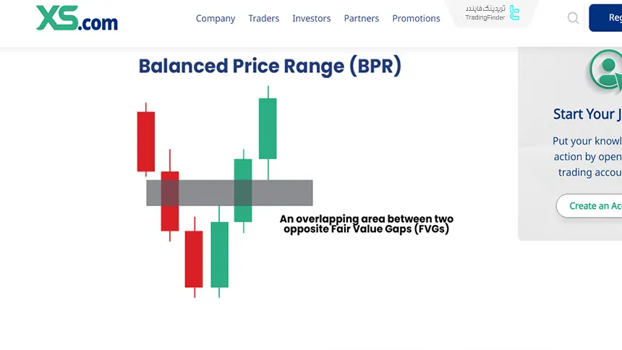Go to the Promotions menu item
This screenshot has width=622, height=350.
pos(416,19)
